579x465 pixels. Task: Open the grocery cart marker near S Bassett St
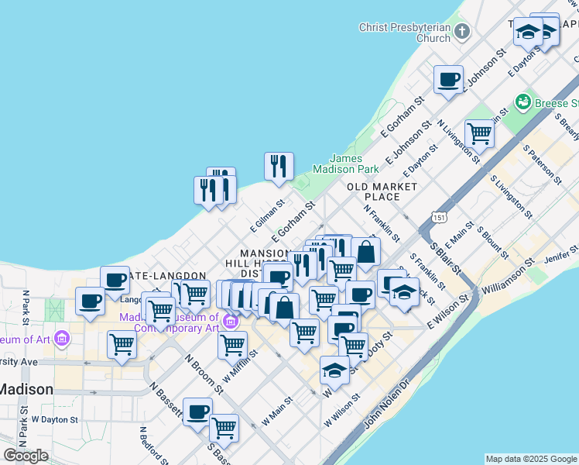pyautogui.click(x=224, y=427)
